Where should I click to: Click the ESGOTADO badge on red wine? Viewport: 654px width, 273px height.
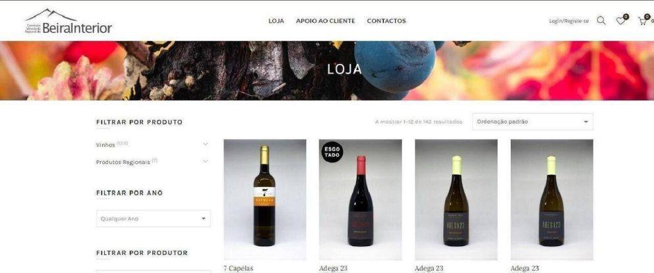pos(332,152)
